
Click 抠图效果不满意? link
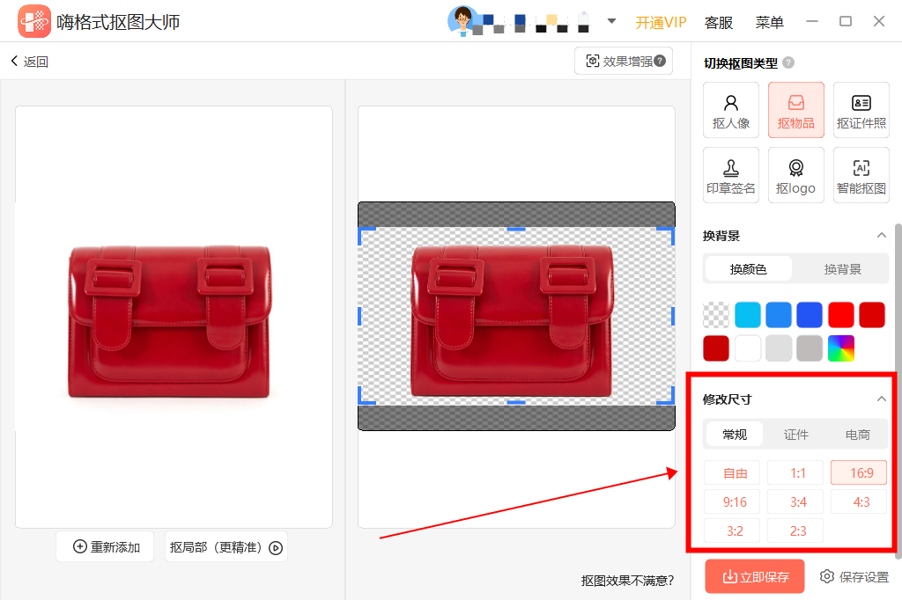[627, 580]
